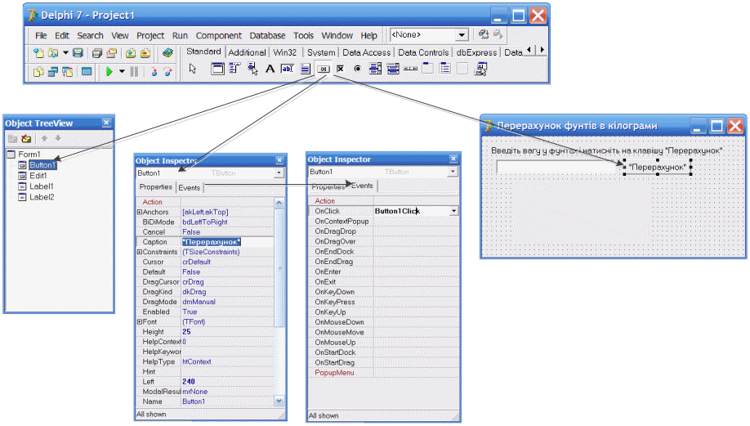Select the RadioButton component palette icon
The width and height of the screenshot is (750, 426).
(x=358, y=70)
